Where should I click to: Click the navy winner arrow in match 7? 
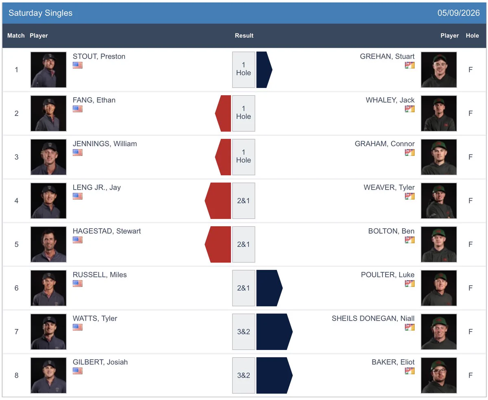pos(274,332)
